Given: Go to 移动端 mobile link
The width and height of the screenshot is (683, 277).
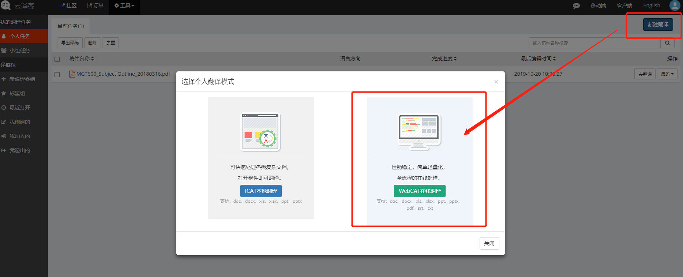Looking at the screenshot, I should tap(598, 5).
